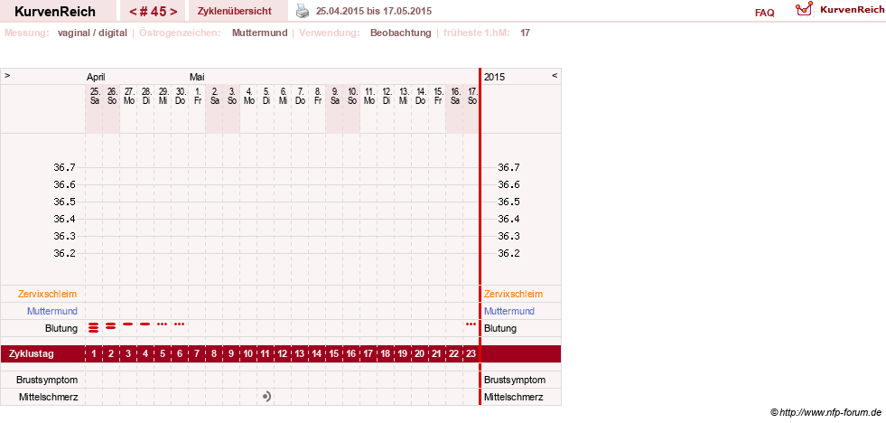The height and width of the screenshot is (423, 886).
Task: Click the 'vaginal / digital' measurement value
Action: pos(92,33)
